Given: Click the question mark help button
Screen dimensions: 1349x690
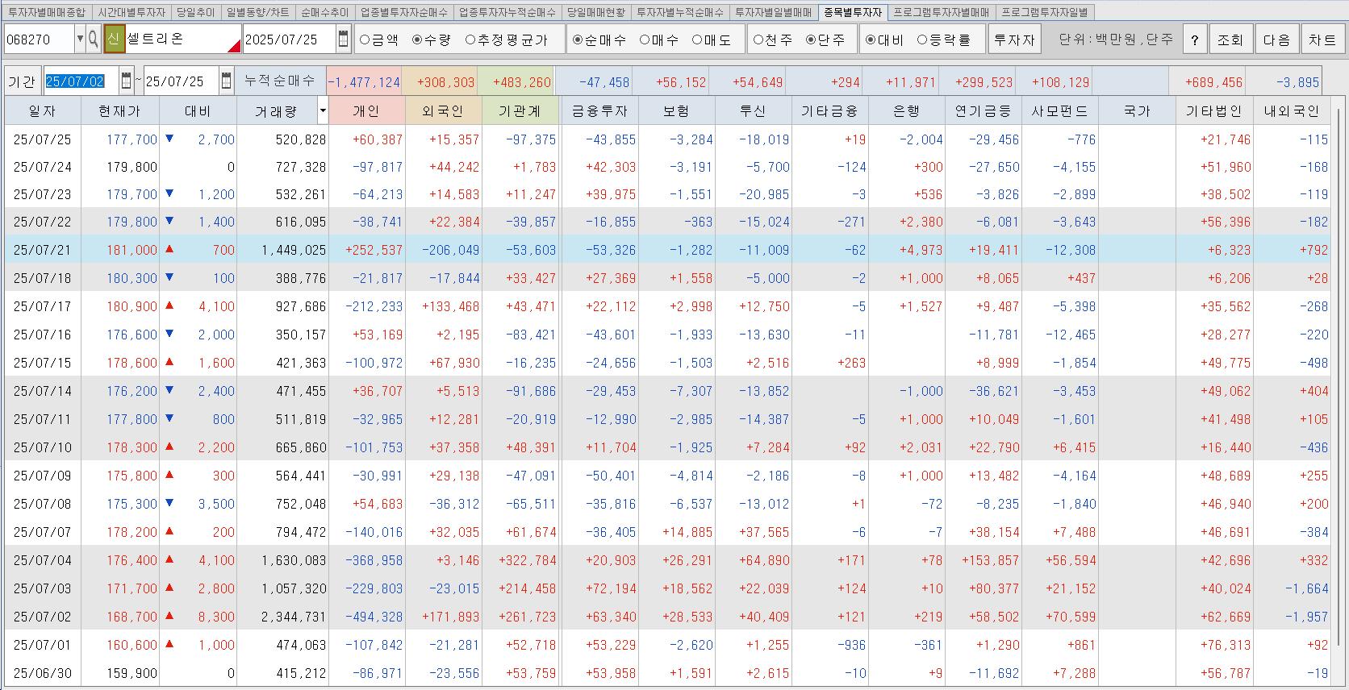Looking at the screenshot, I should point(1195,39).
